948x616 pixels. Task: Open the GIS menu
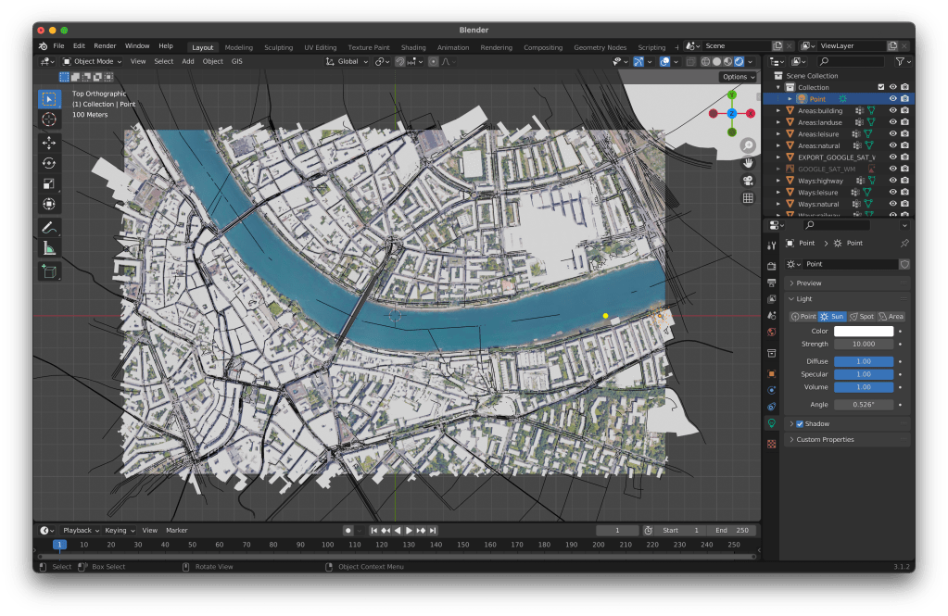tap(237, 61)
